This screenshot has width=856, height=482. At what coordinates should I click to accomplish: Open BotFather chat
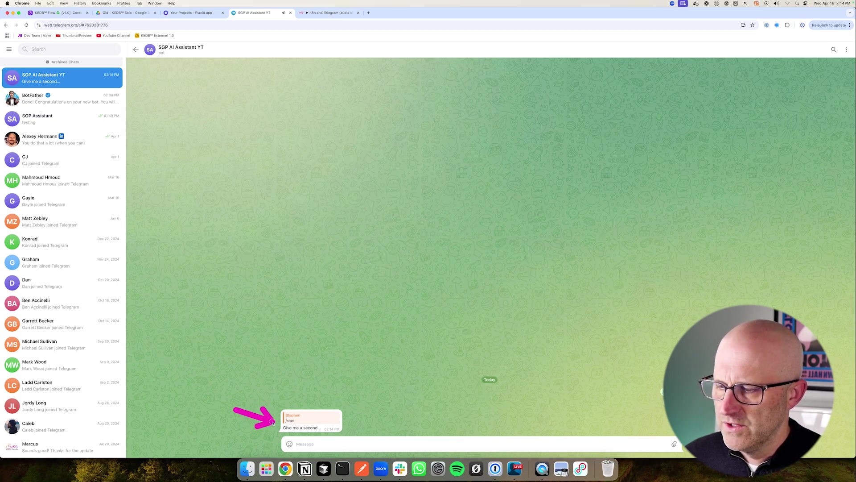(62, 98)
